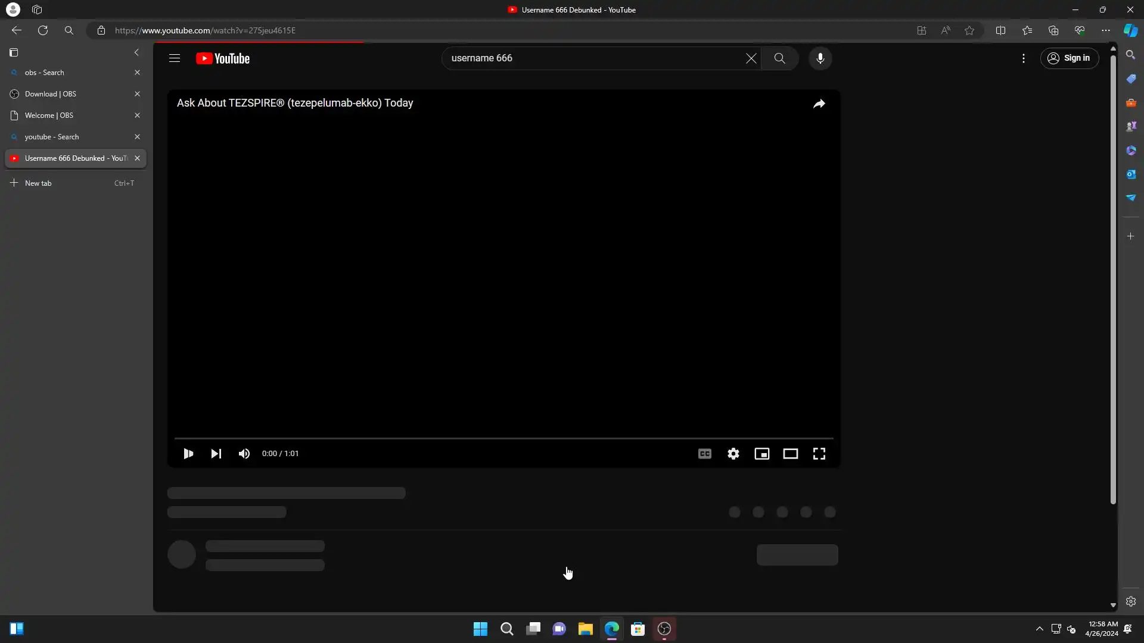
Task: Search with the magnifier button
Action: [x=779, y=58]
